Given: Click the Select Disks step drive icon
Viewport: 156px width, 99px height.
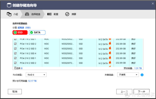Looking at the screenshot, I should pyautogui.click(x=27, y=14).
